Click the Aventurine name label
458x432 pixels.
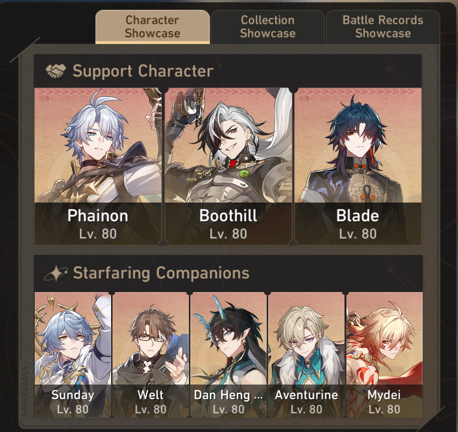(x=306, y=395)
